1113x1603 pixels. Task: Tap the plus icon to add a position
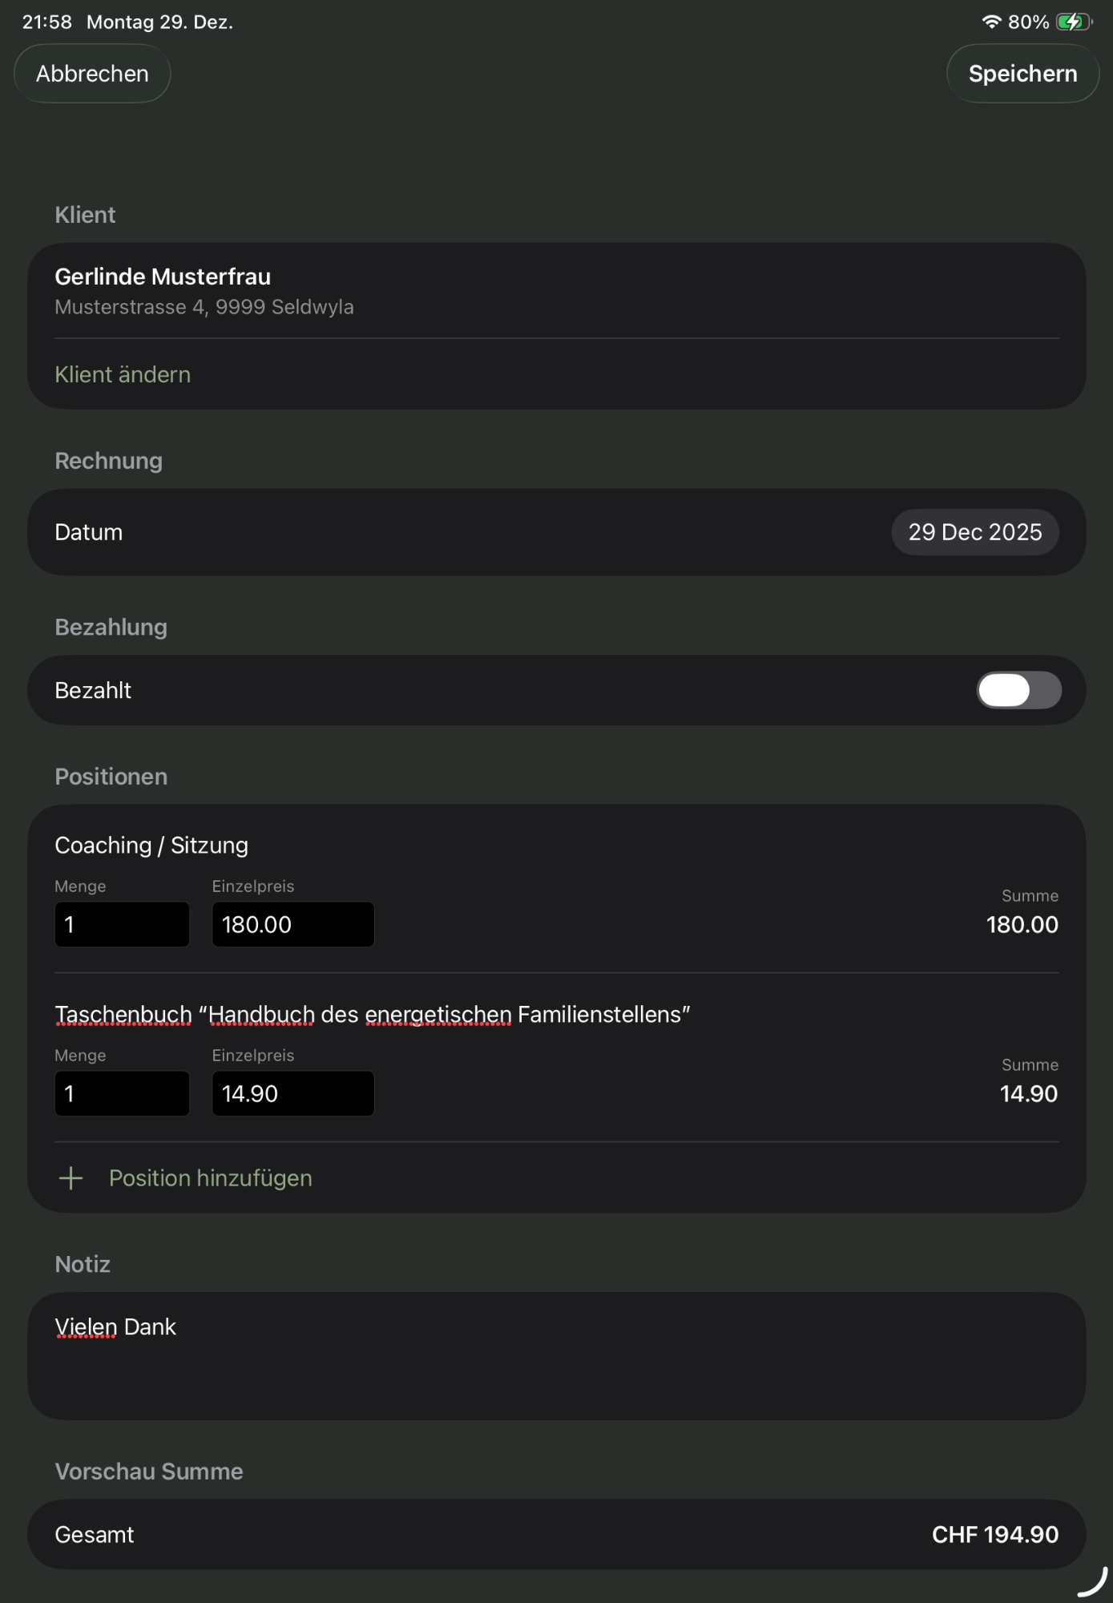[x=71, y=1178]
